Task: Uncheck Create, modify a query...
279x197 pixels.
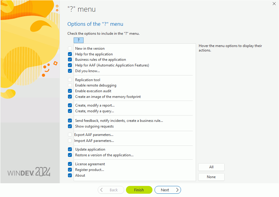Action: pos(70,111)
